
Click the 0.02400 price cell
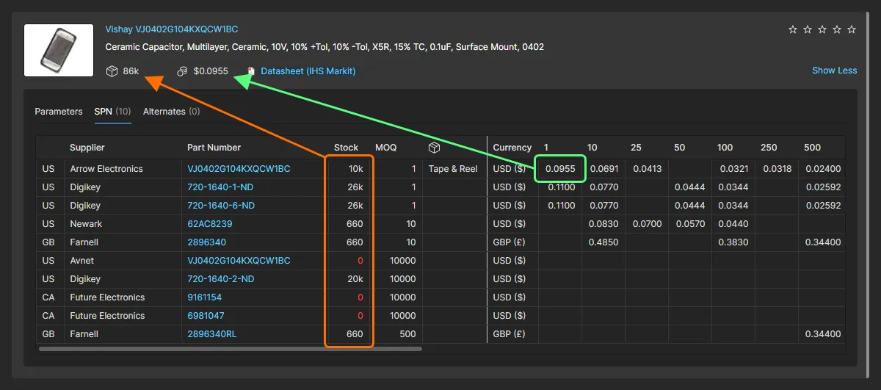(x=823, y=169)
